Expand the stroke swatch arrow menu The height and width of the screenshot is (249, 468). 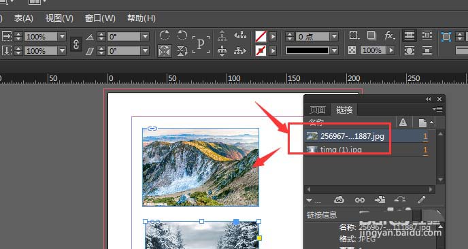[x=273, y=51]
